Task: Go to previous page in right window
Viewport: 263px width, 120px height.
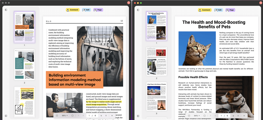Action: click(x=215, y=116)
